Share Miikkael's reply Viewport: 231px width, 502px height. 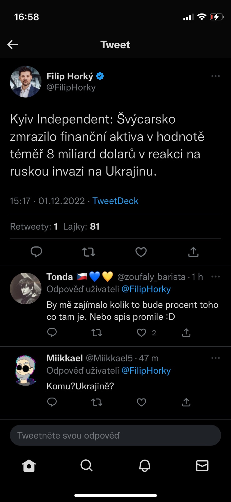tap(186, 402)
